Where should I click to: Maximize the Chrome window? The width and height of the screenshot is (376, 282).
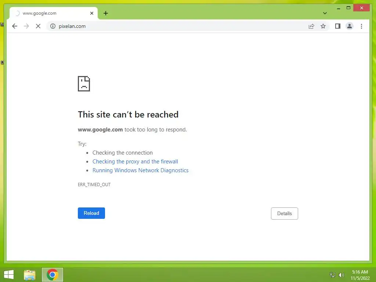[x=348, y=8]
